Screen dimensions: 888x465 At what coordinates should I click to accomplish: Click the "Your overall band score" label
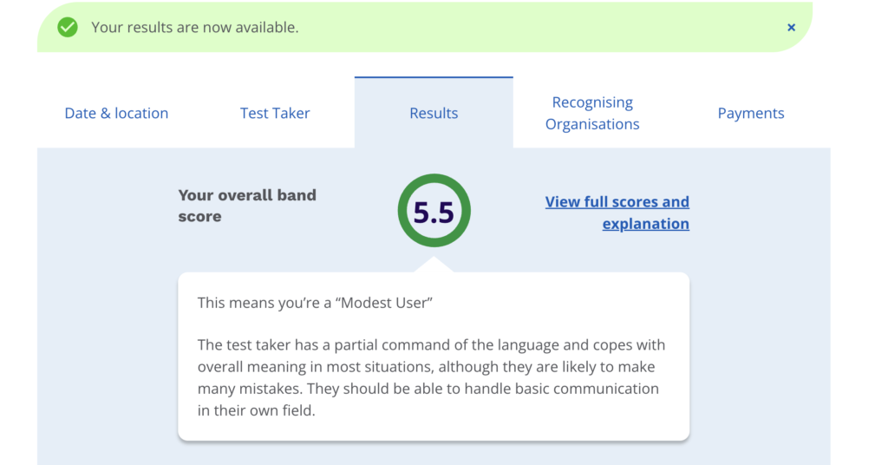coord(247,206)
